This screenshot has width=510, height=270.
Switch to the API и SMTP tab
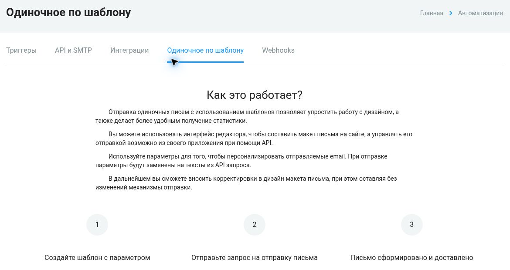[x=73, y=51]
